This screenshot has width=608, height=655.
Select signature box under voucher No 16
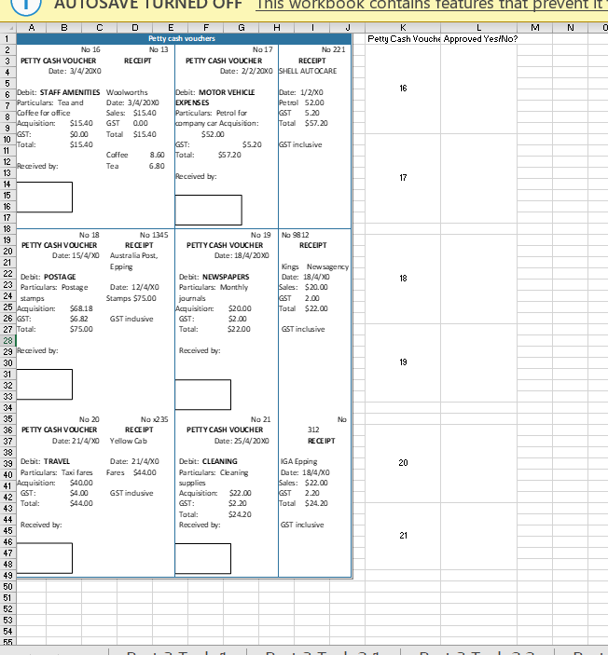click(45, 198)
